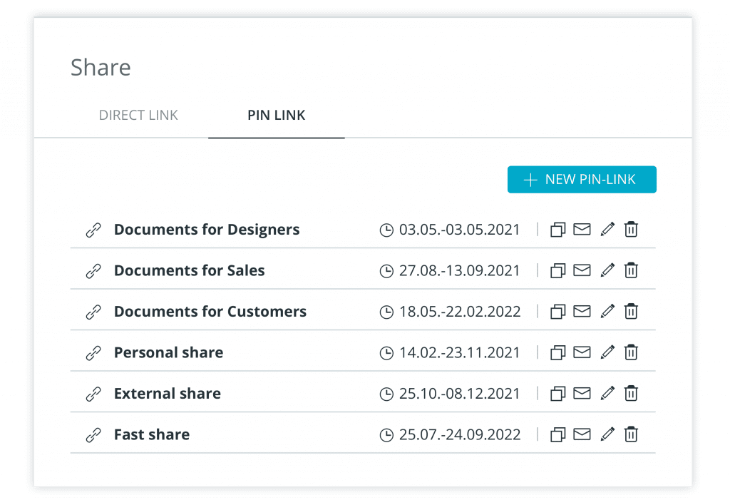Click the chain icon beside Documents for Designers

[x=93, y=230]
